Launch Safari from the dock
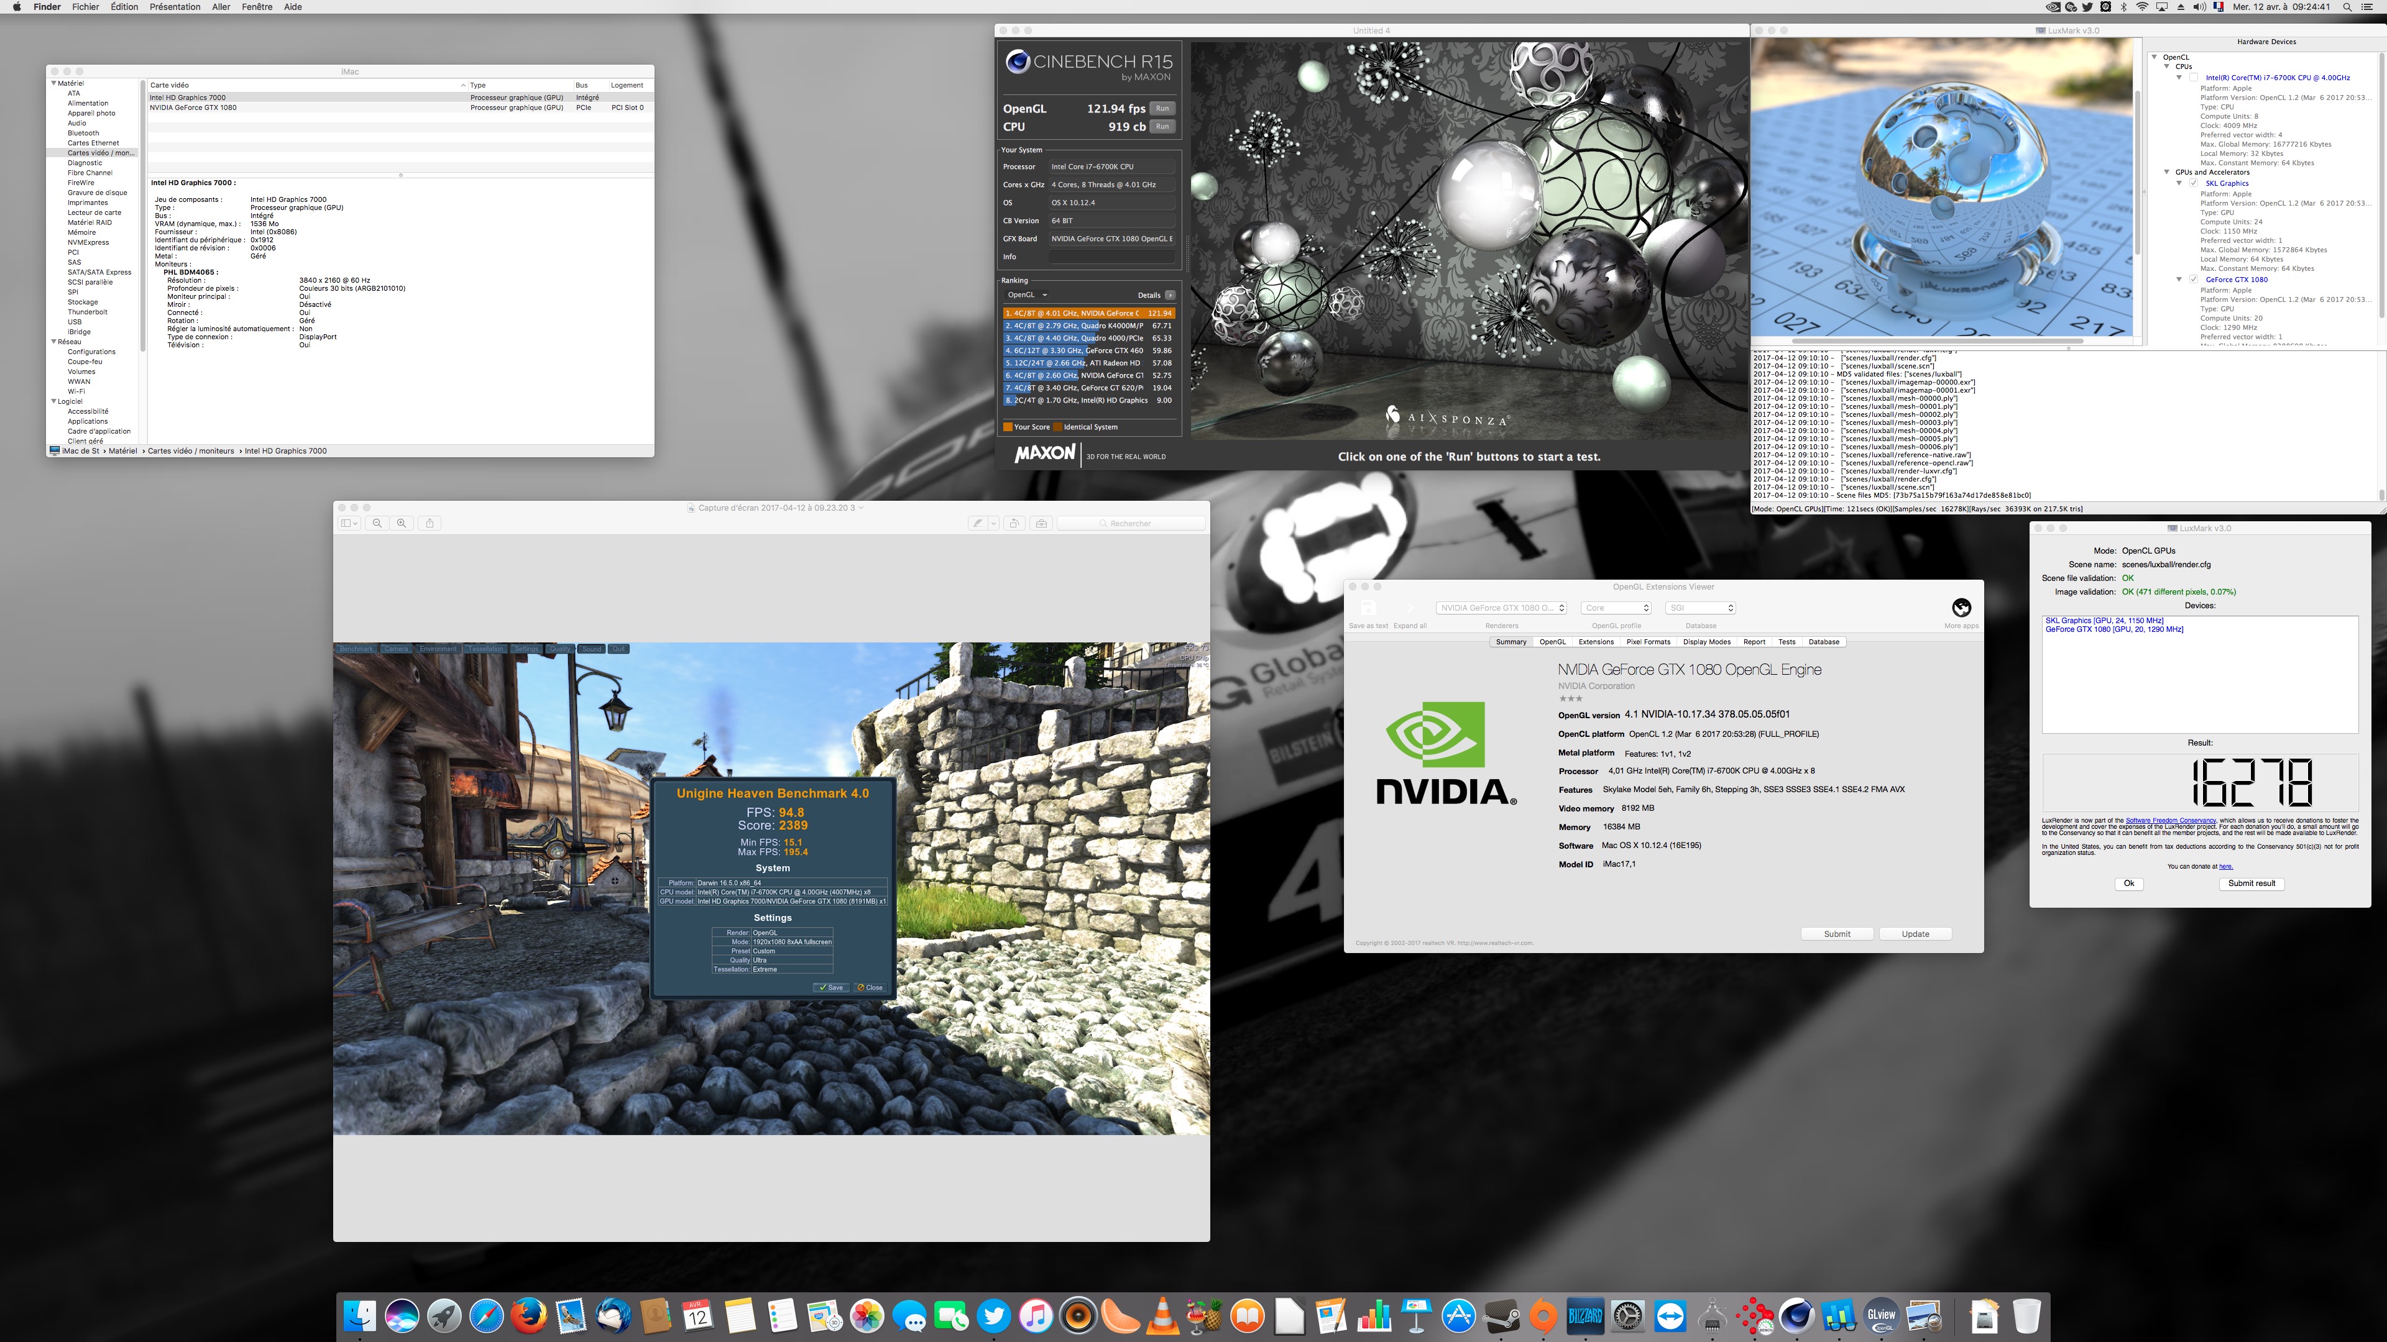 coord(487,1316)
